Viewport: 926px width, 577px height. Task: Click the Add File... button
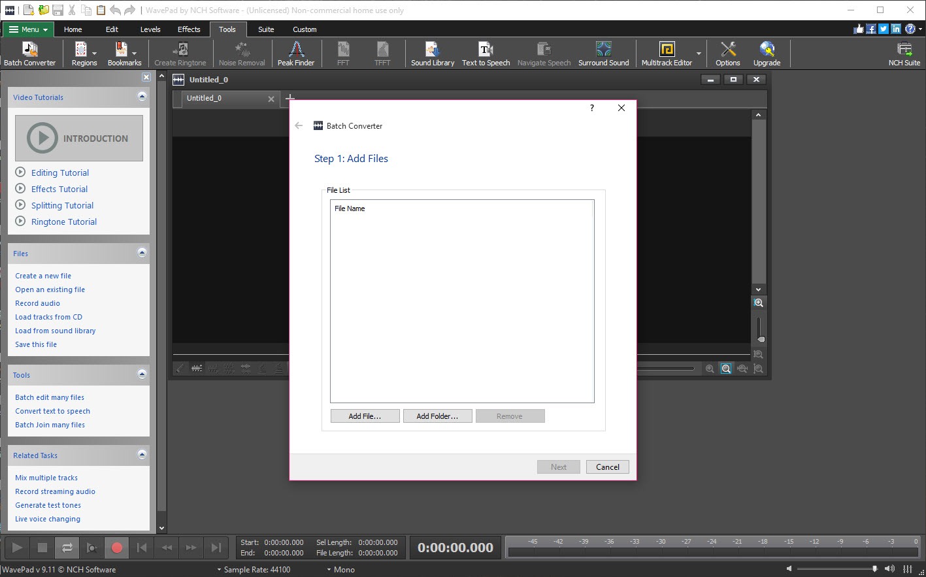click(365, 416)
